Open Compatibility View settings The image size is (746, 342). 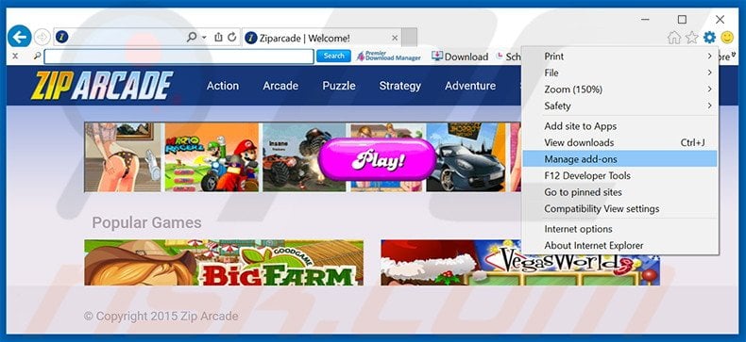(619, 209)
